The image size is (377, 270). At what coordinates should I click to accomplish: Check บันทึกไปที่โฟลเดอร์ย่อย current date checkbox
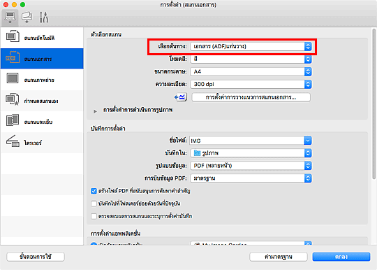(94, 204)
